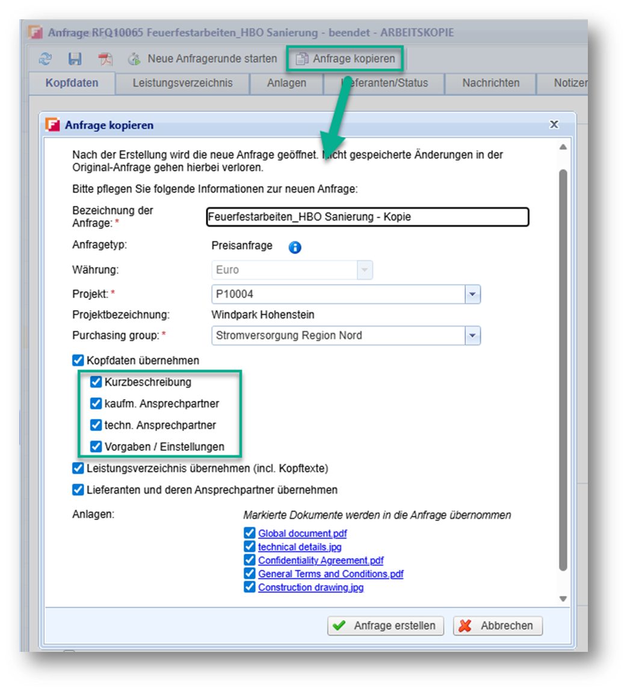Open the Purchasing group dropdown arrow
Viewport: 627px width, 691px height.
point(472,336)
